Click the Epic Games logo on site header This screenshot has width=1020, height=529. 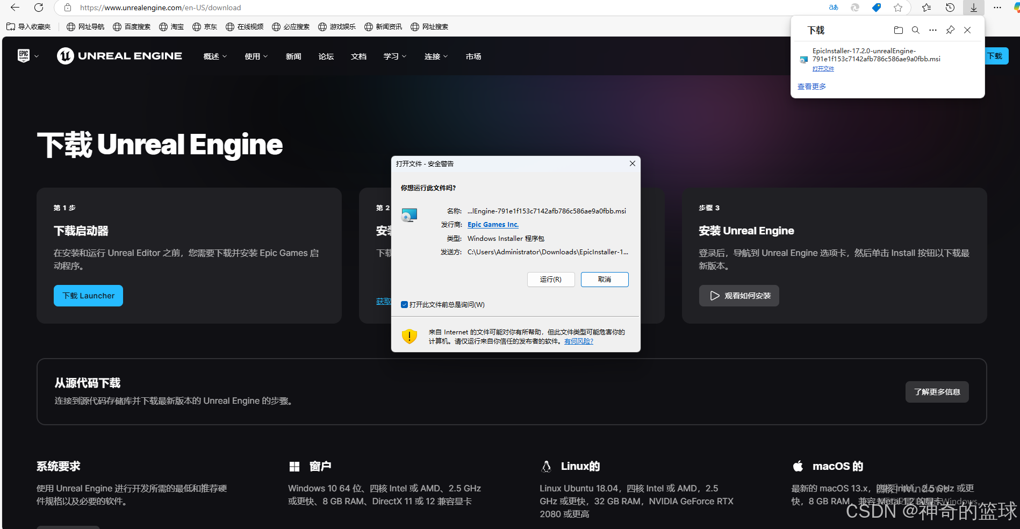click(x=24, y=56)
